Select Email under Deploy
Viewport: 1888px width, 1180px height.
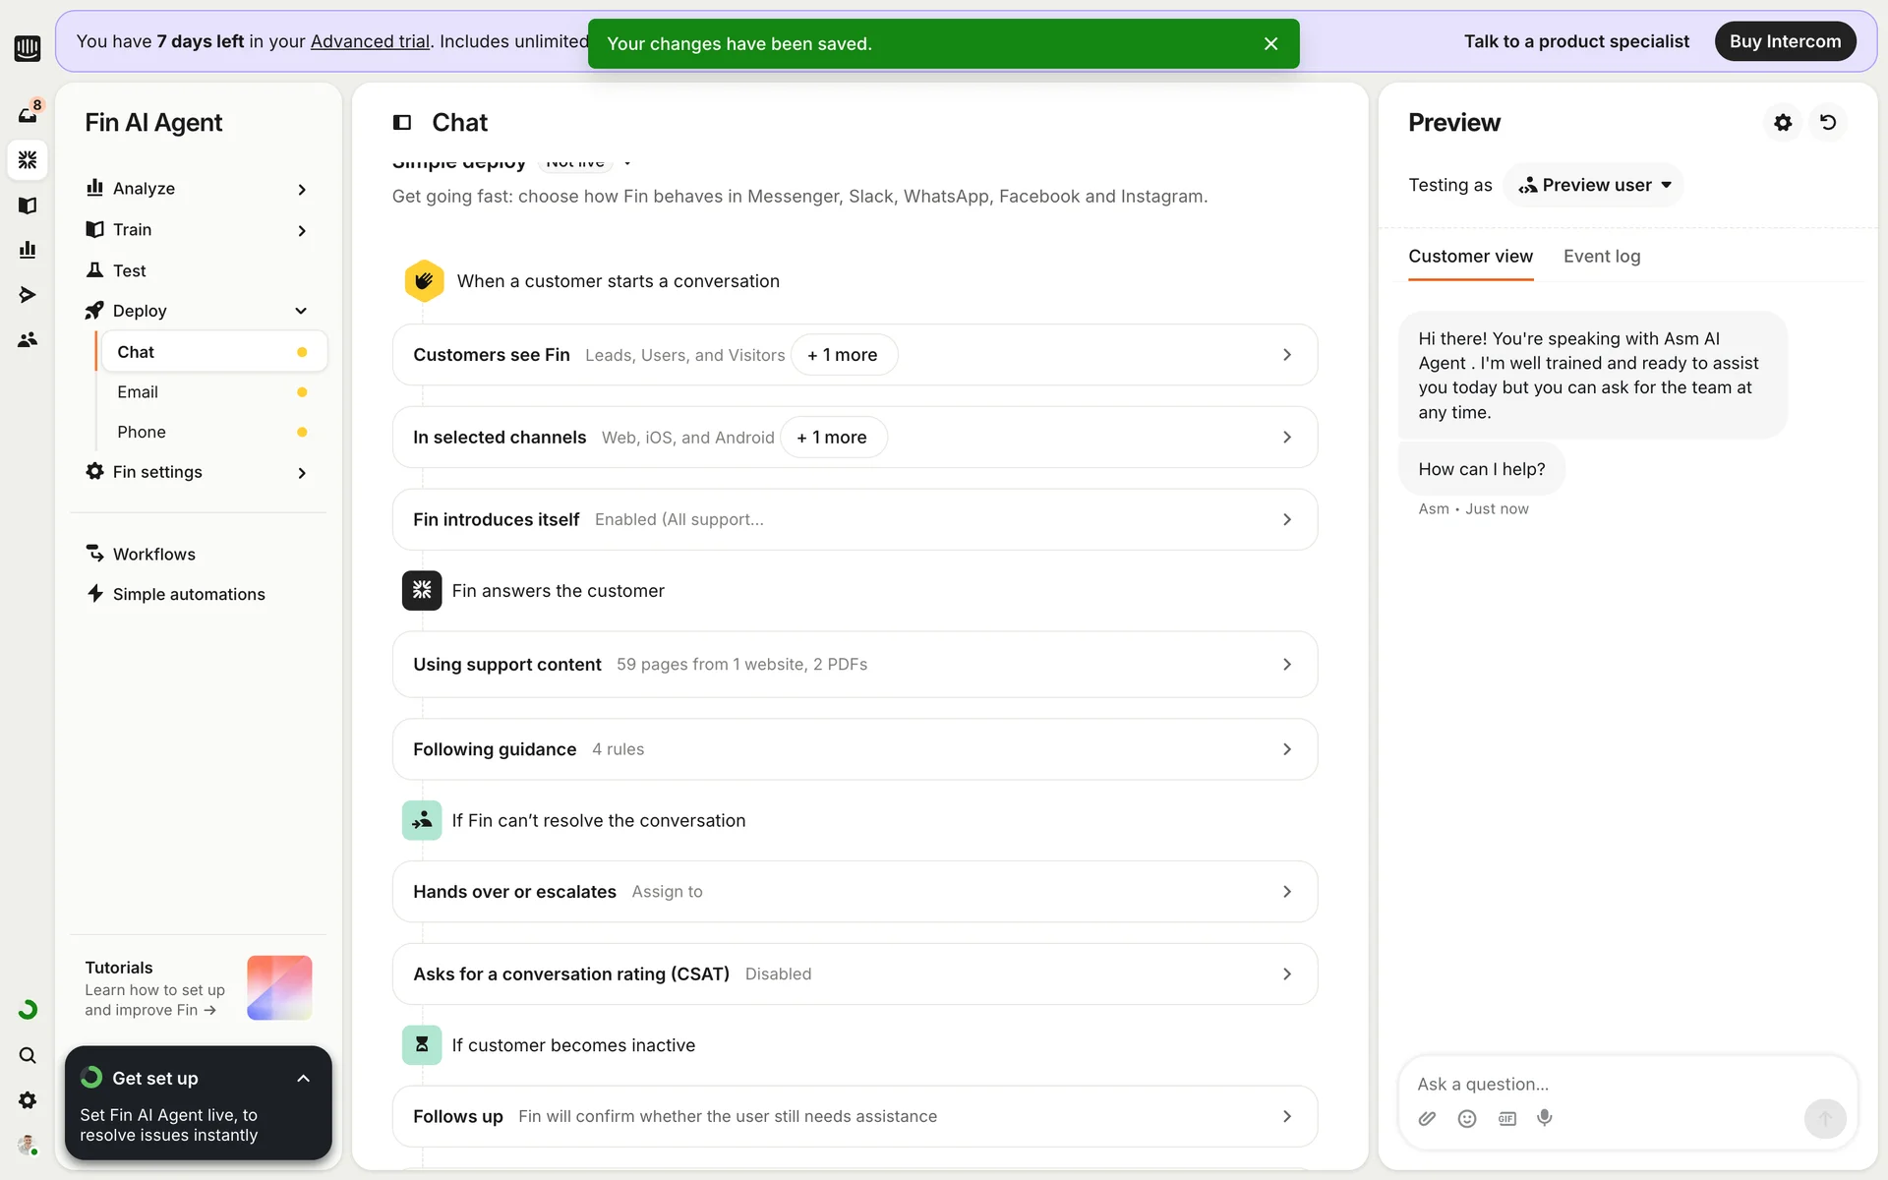point(138,392)
